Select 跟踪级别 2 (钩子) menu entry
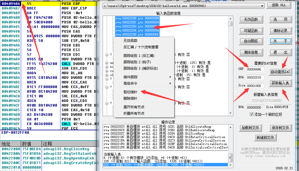Viewport: 299px width, 171px height. pos(144,62)
